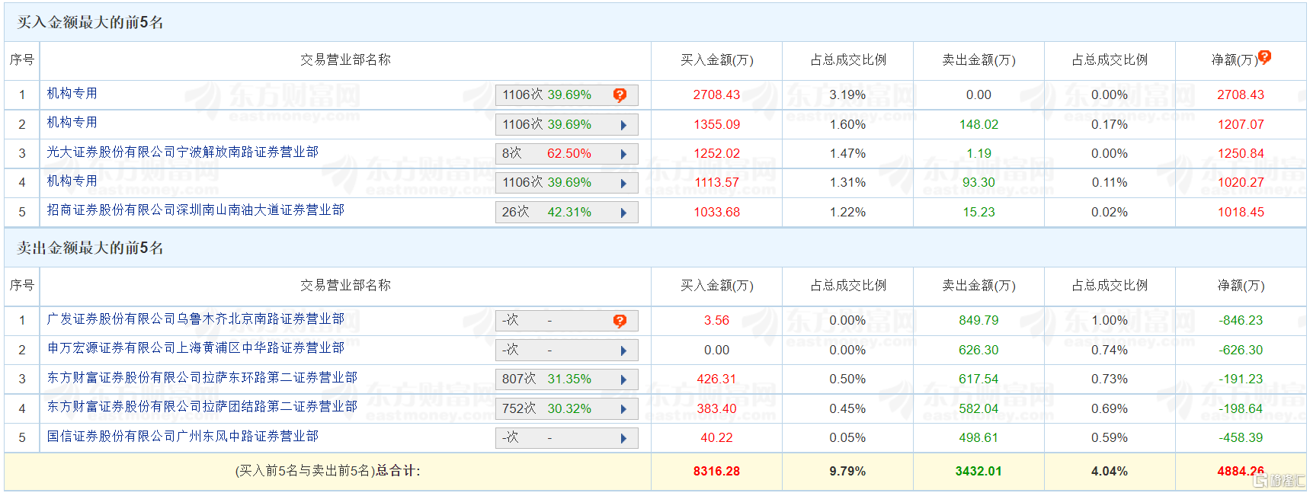Expand arrow in row with 1113.57 buy amount
The width and height of the screenshot is (1310, 493).
click(x=623, y=183)
